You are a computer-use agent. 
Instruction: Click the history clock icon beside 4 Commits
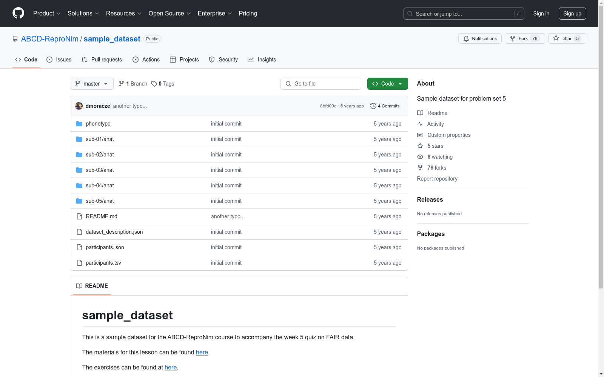pyautogui.click(x=373, y=106)
